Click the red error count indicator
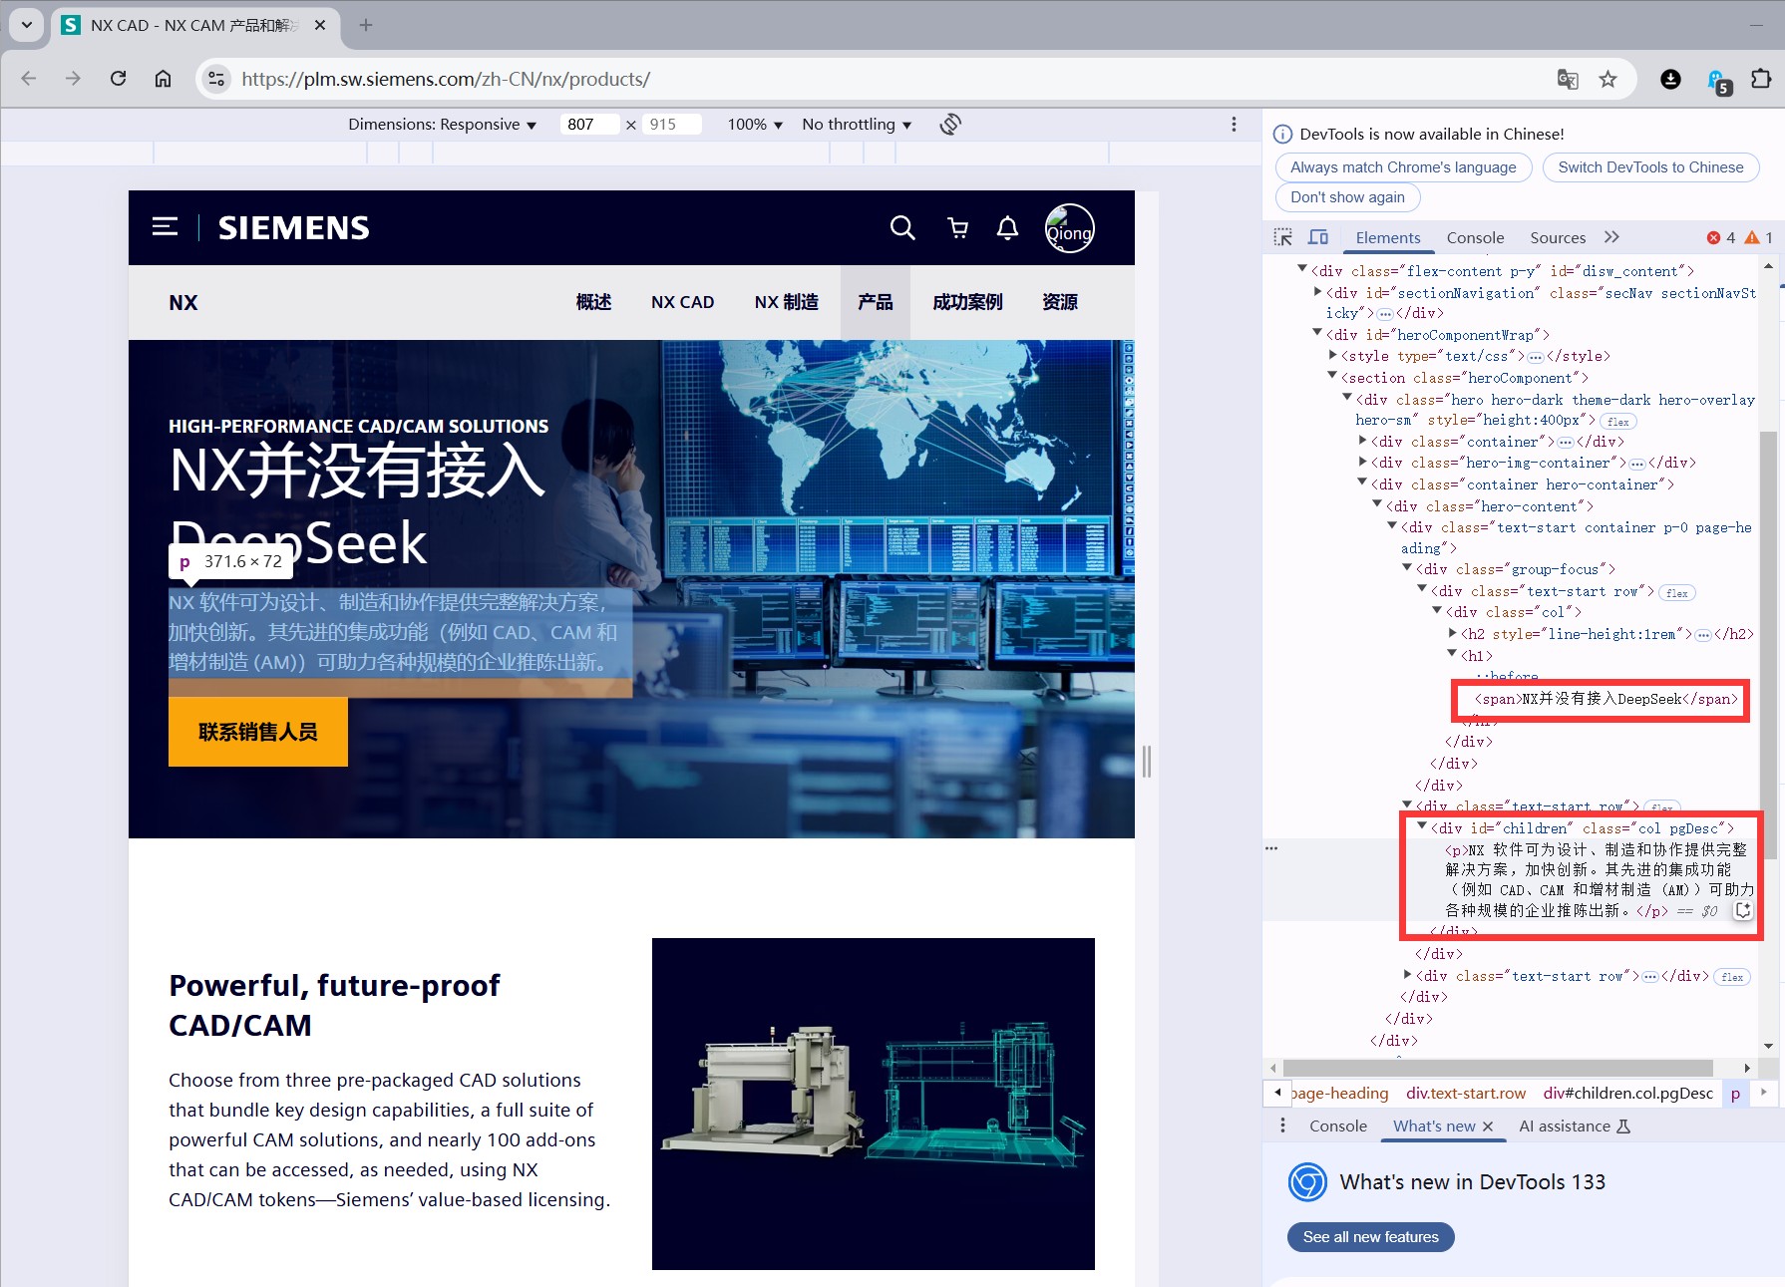1785x1287 pixels. point(1721,237)
